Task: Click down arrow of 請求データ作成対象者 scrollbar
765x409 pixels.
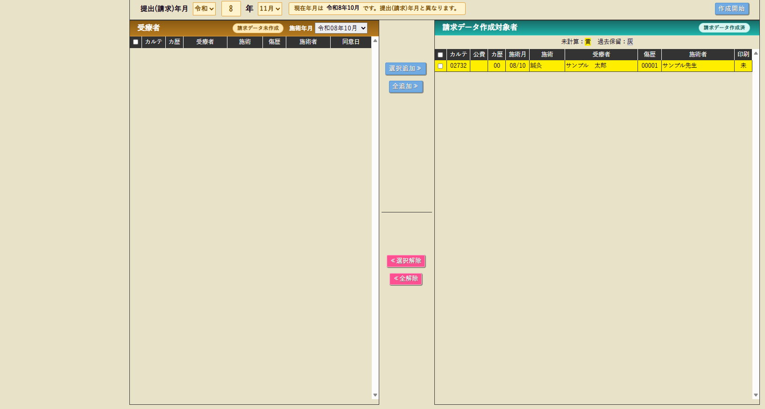Action: coord(756,395)
